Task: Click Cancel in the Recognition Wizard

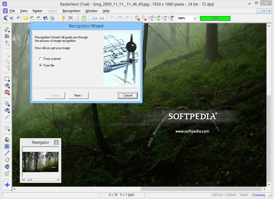Action: coord(128,95)
